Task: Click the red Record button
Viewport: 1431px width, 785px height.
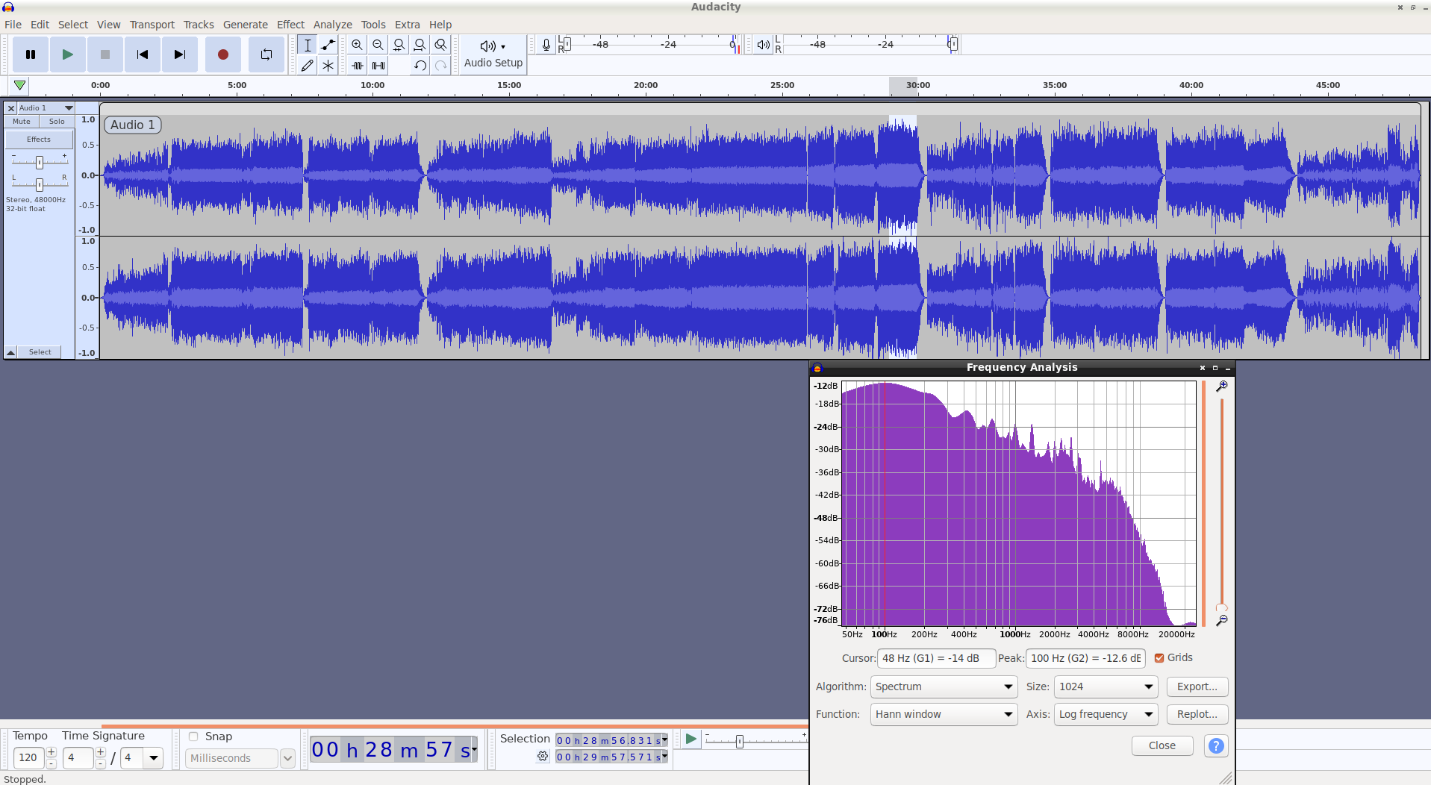Action: pos(222,54)
